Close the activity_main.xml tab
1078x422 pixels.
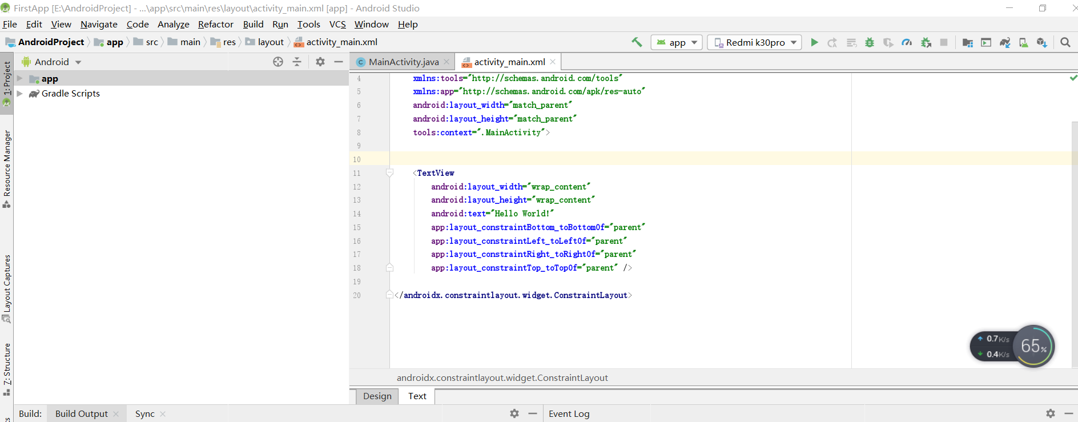click(x=553, y=62)
